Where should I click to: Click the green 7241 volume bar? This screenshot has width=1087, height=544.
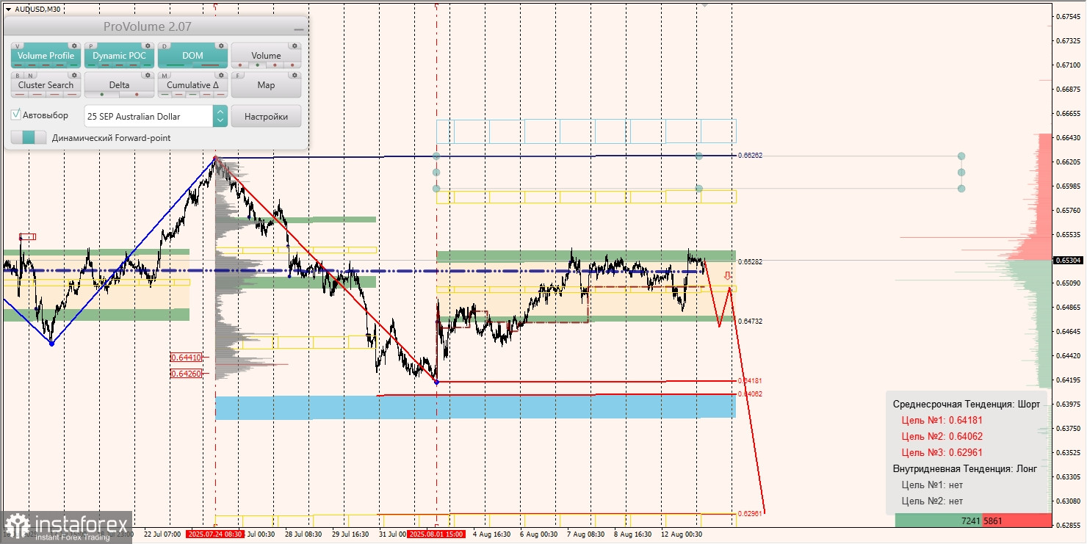click(939, 521)
